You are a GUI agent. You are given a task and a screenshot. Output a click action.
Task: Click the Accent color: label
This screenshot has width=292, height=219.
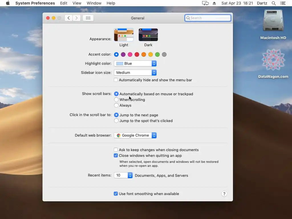coord(100,54)
